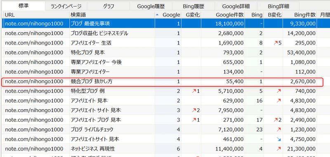Click Bing件数 value 295,000
This screenshot has width=330, height=157.
click(x=305, y=43)
